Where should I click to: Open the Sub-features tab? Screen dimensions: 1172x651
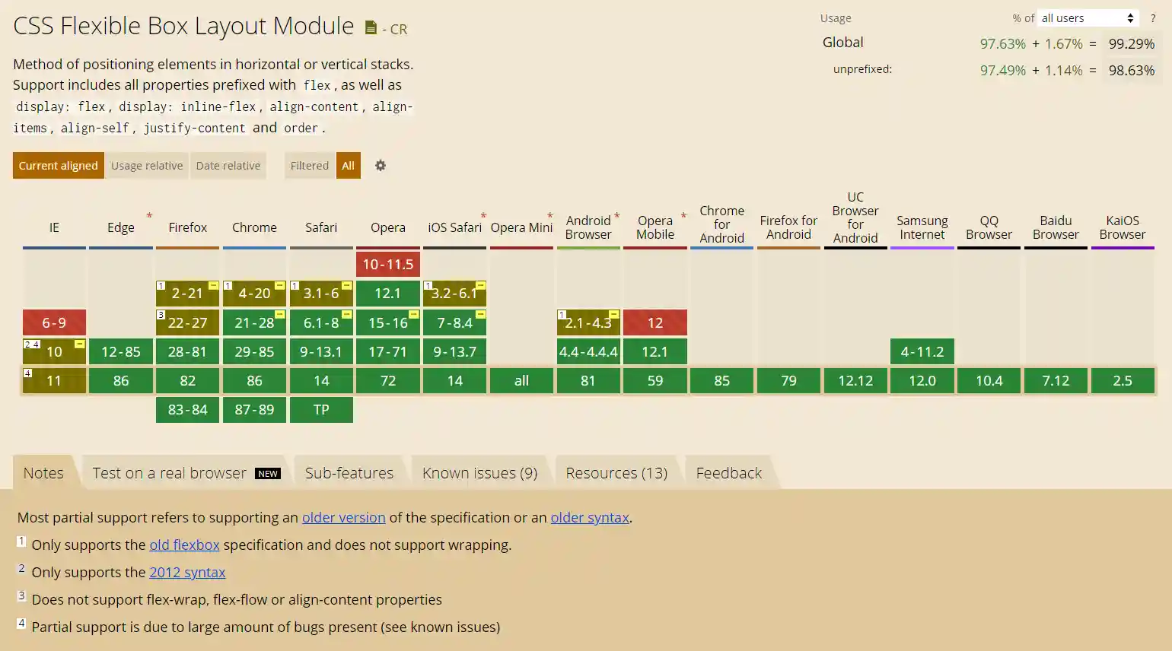349,473
